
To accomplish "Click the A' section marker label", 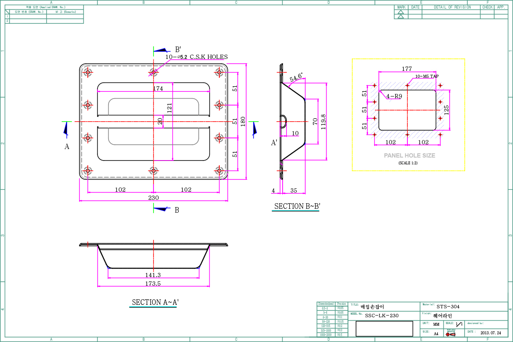I will [274, 143].
